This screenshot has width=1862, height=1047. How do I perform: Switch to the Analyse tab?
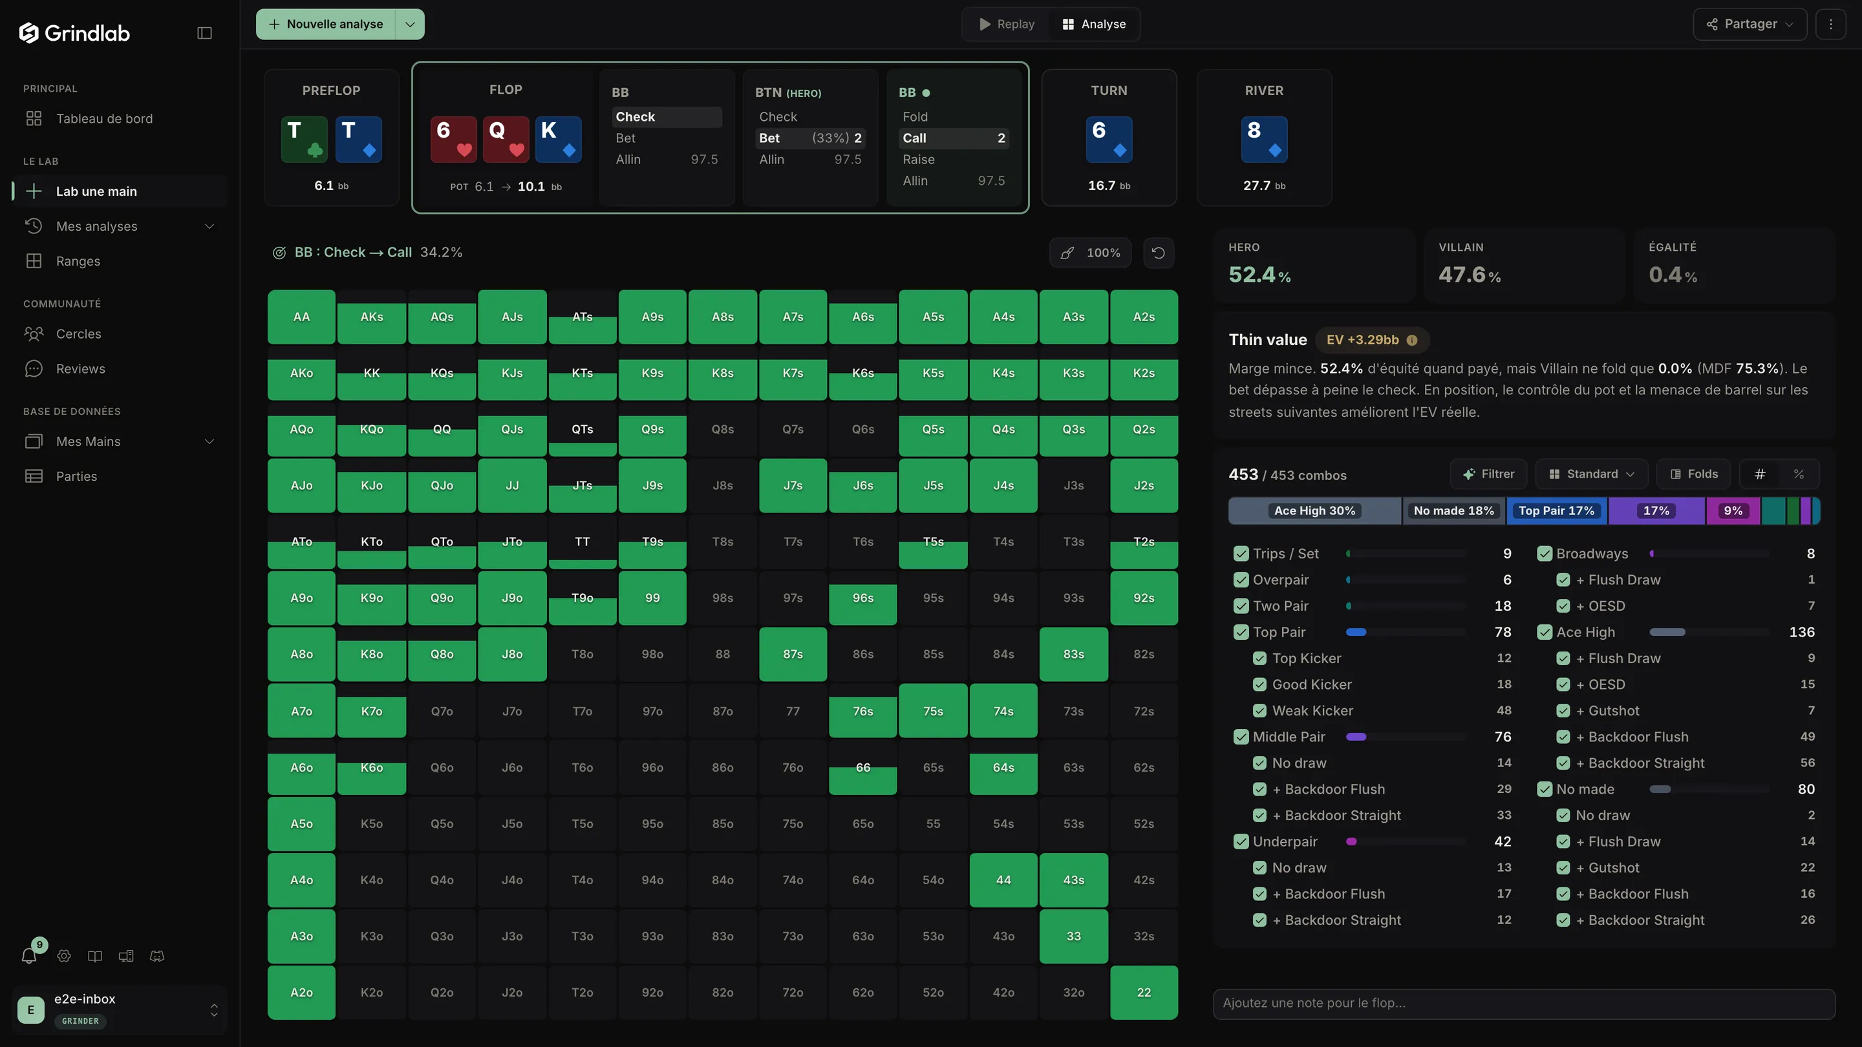click(1095, 24)
